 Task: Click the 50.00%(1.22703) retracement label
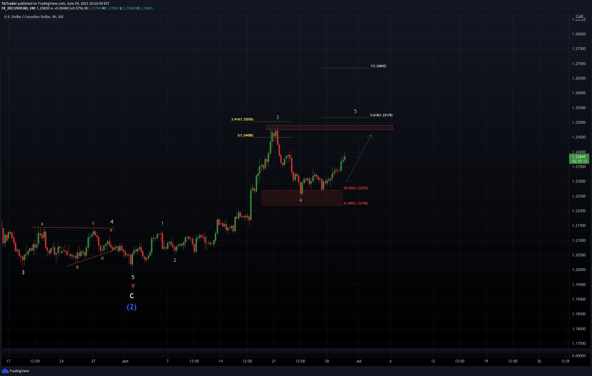(x=356, y=188)
